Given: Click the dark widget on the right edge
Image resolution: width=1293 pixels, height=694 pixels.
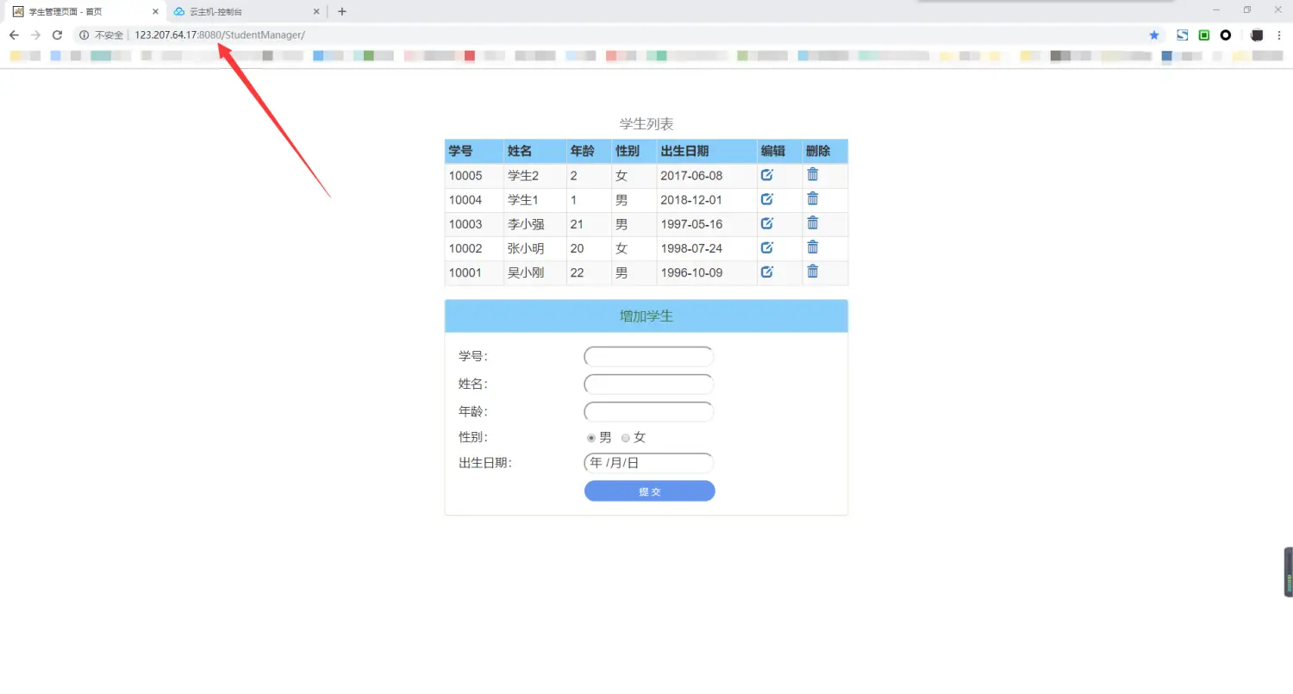Looking at the screenshot, I should pos(1289,572).
